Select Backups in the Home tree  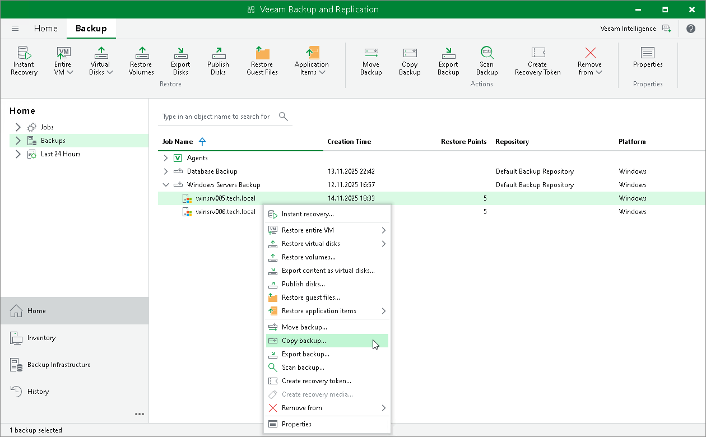click(53, 141)
